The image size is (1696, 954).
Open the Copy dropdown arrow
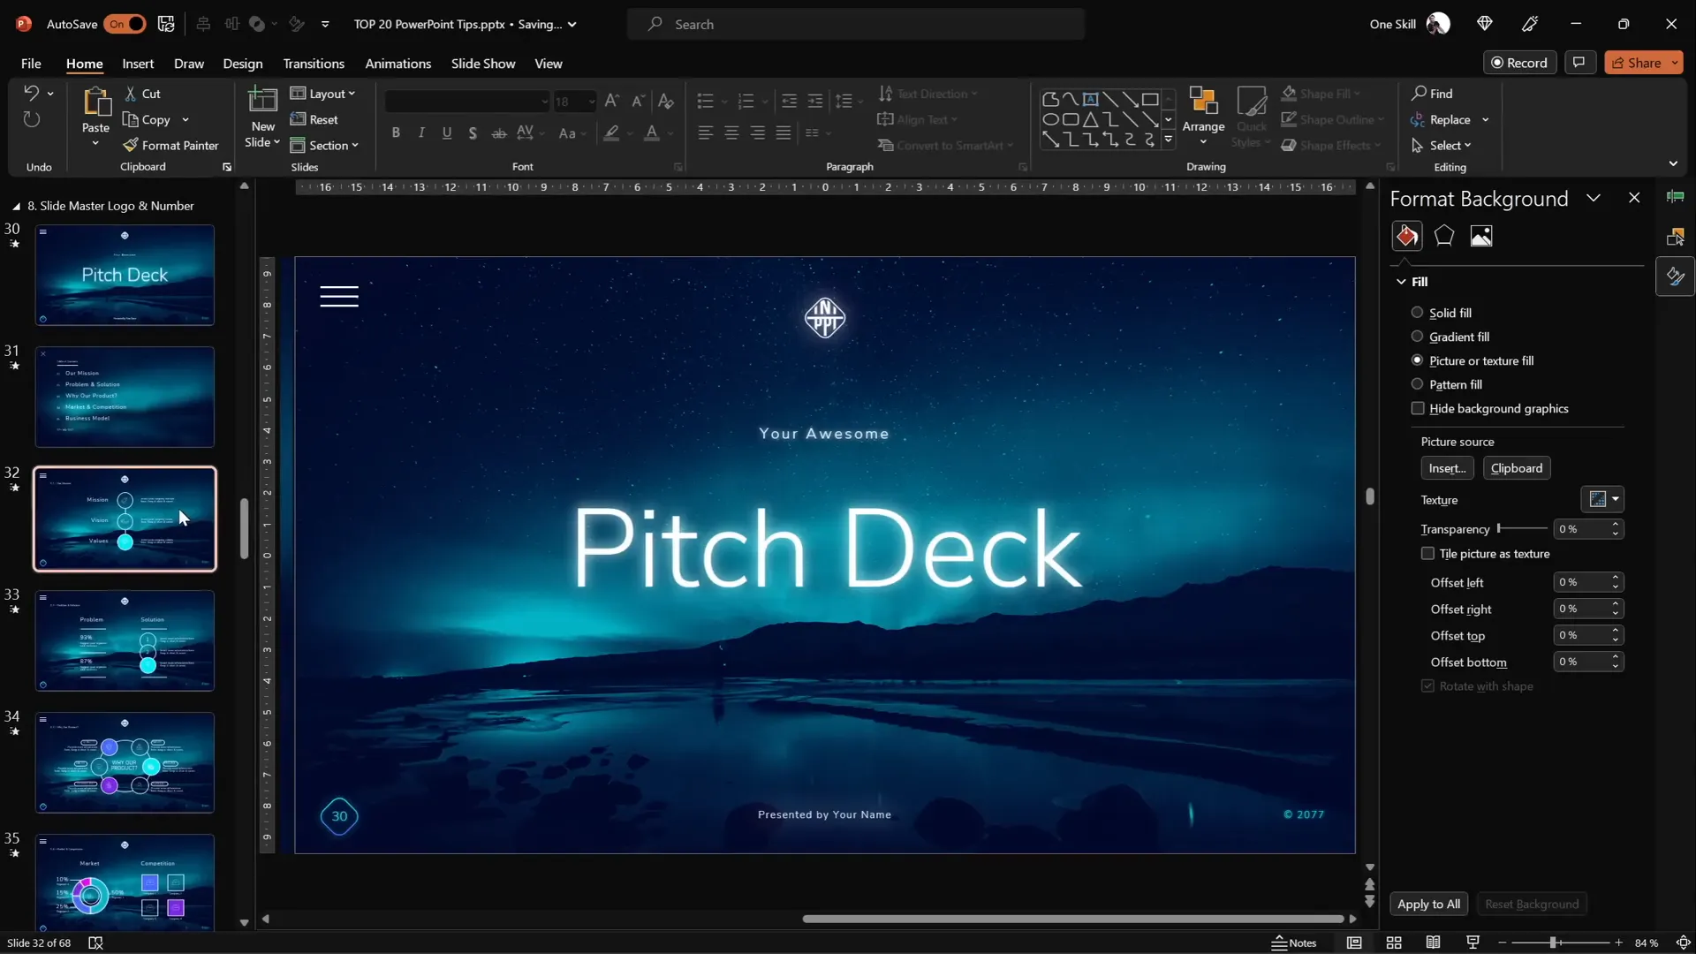tap(185, 120)
